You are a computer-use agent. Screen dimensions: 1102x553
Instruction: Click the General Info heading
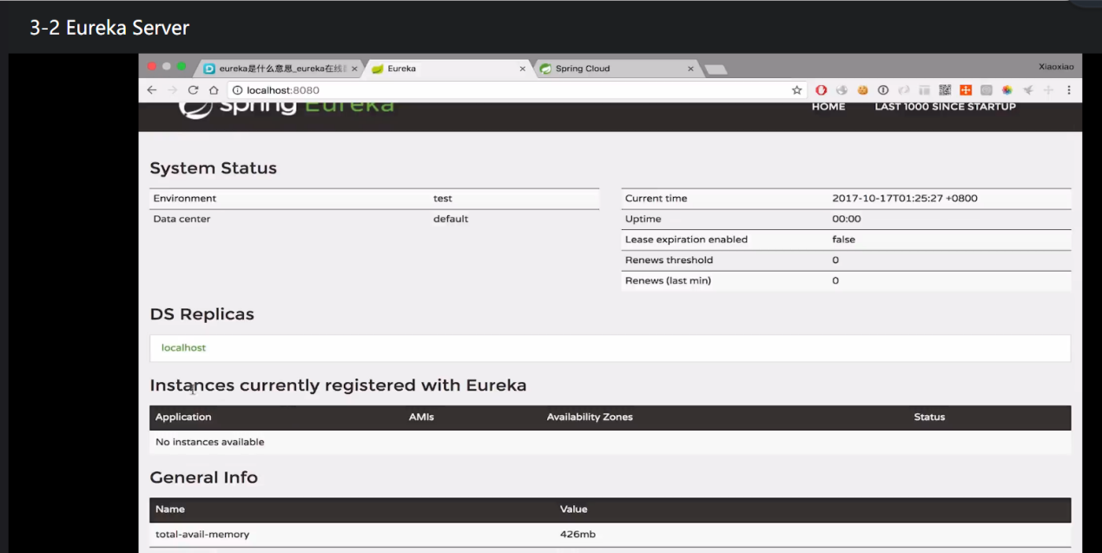point(204,477)
